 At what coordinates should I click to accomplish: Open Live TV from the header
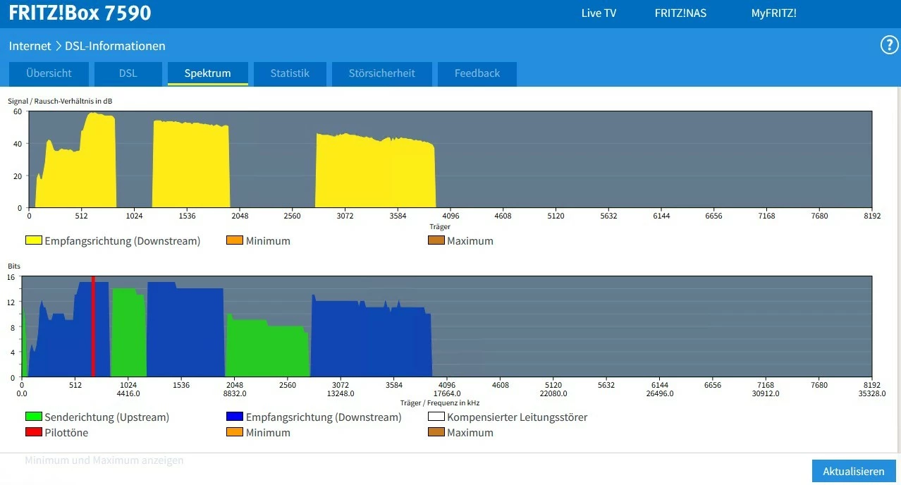599,13
